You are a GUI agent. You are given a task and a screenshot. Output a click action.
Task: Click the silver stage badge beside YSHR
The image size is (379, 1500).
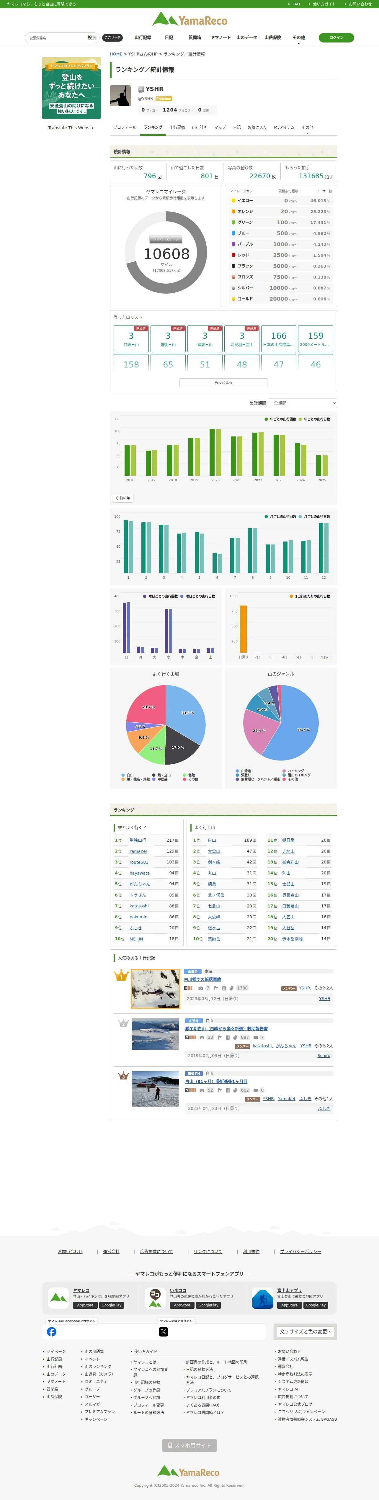140,89
